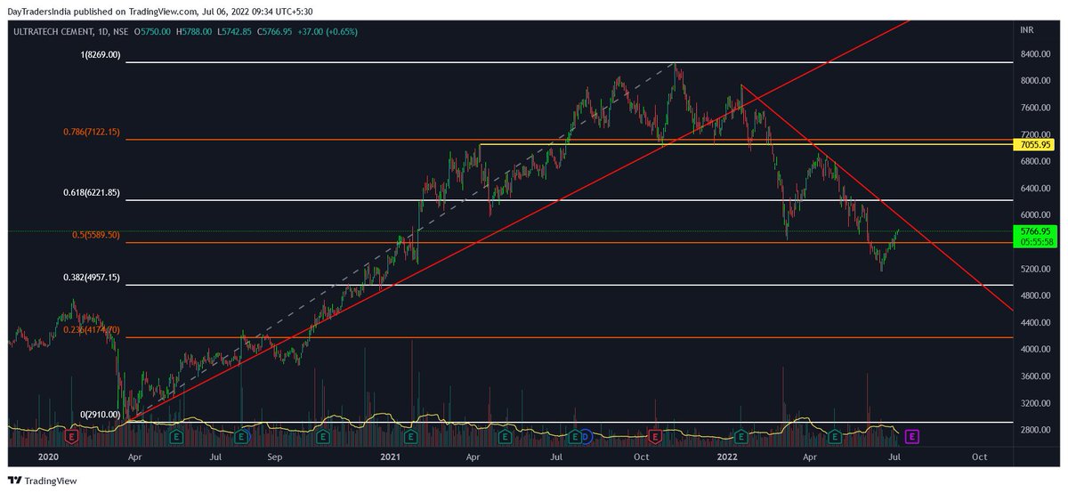Open the green earnings marker between Apr and Jul 2020
This screenshot has width=1068, height=493.
tap(176, 436)
